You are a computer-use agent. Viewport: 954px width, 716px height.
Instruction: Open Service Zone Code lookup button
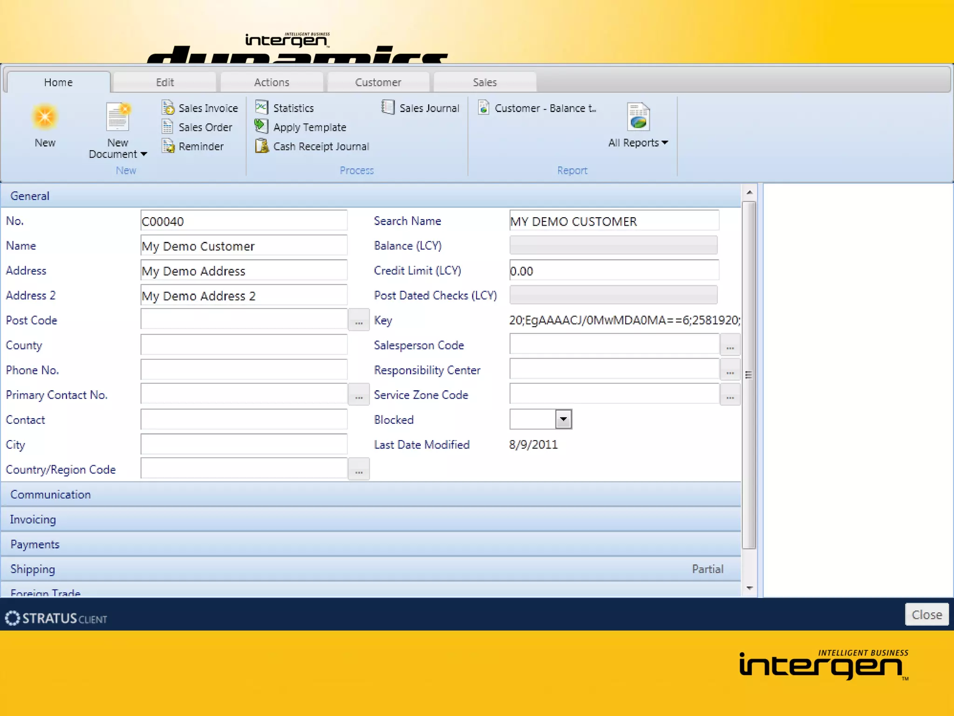point(730,395)
